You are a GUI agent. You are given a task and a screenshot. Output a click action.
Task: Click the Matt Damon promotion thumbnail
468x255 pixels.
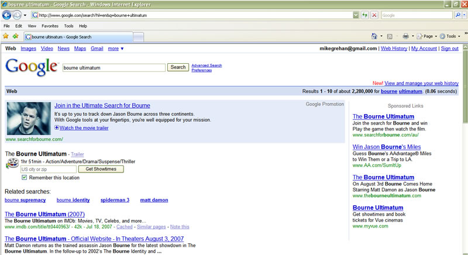(x=29, y=118)
